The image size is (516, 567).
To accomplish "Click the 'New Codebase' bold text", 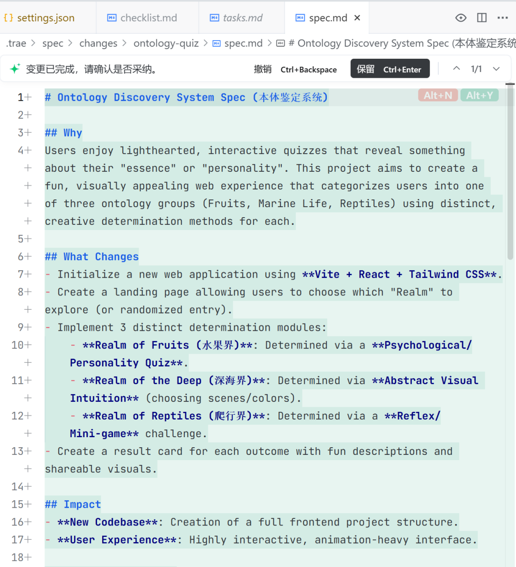I will click(x=107, y=522).
